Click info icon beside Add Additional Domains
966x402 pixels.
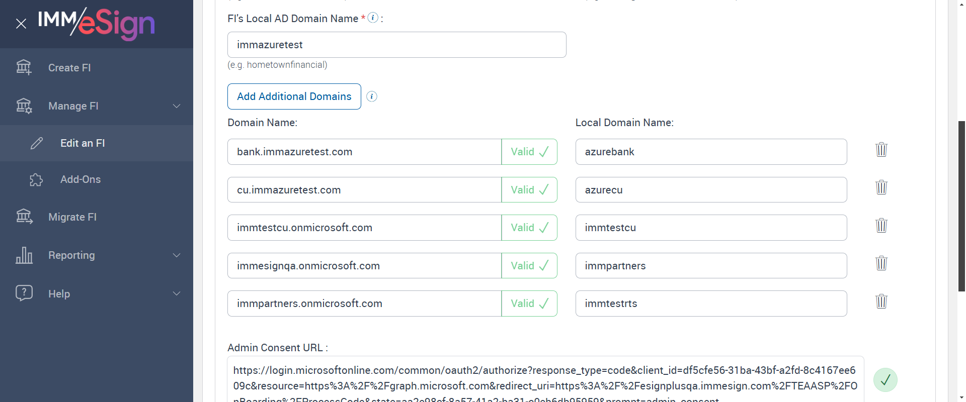click(372, 96)
